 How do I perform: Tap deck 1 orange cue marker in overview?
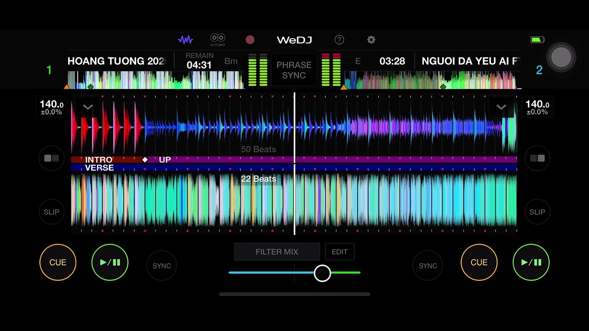point(67,86)
